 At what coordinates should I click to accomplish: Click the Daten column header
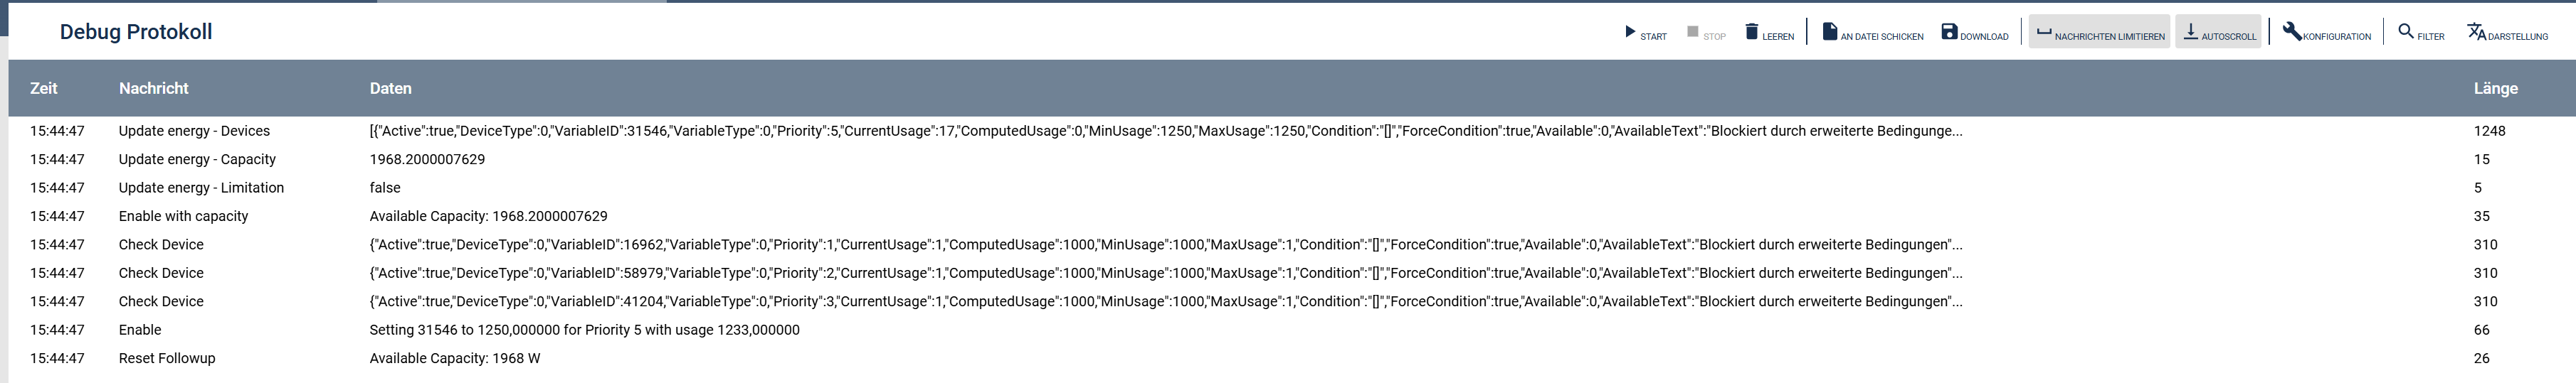(x=391, y=89)
